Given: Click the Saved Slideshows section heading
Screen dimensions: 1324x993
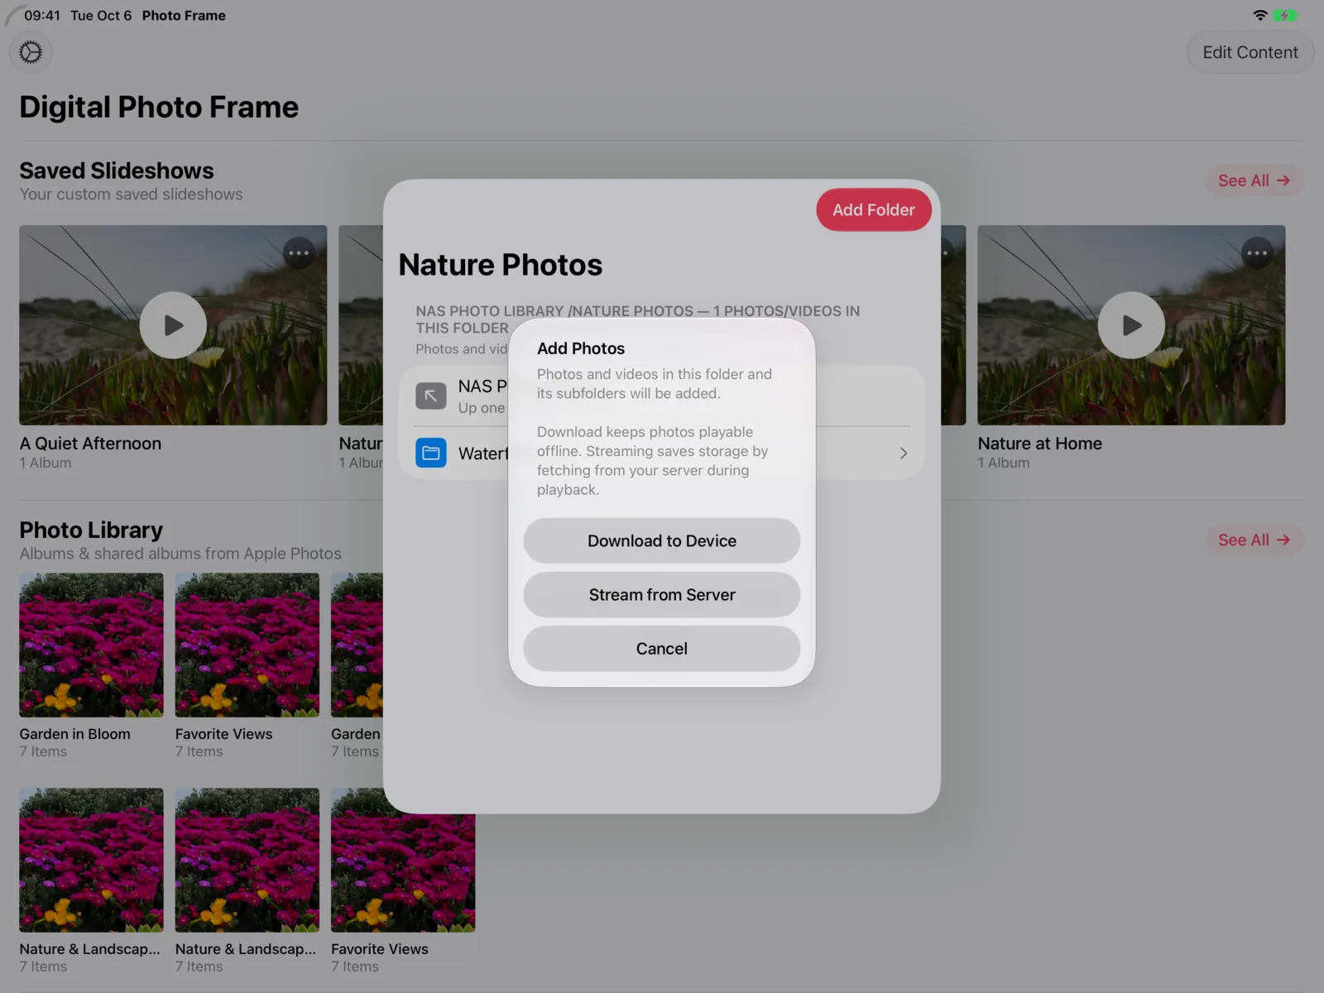Looking at the screenshot, I should tap(117, 170).
